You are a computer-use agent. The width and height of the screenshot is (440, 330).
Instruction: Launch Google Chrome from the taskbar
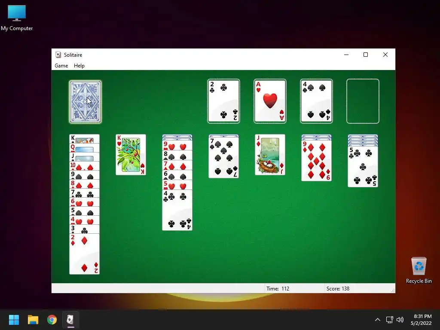(52, 320)
